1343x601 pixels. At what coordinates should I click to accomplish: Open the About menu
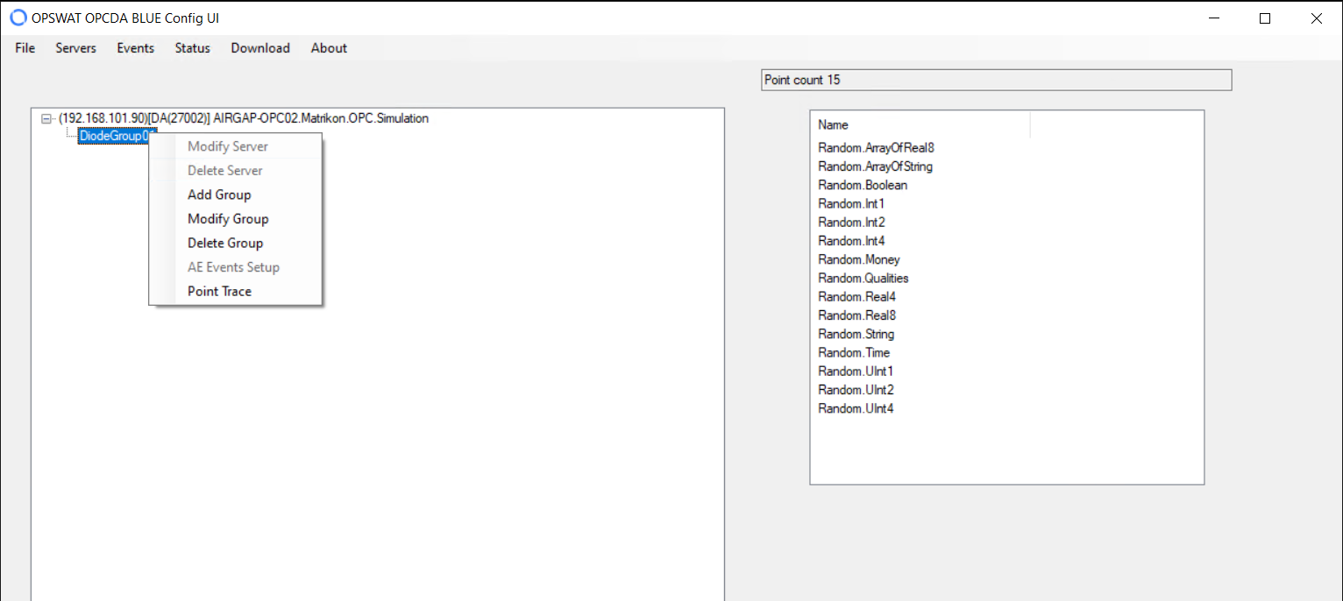[329, 48]
